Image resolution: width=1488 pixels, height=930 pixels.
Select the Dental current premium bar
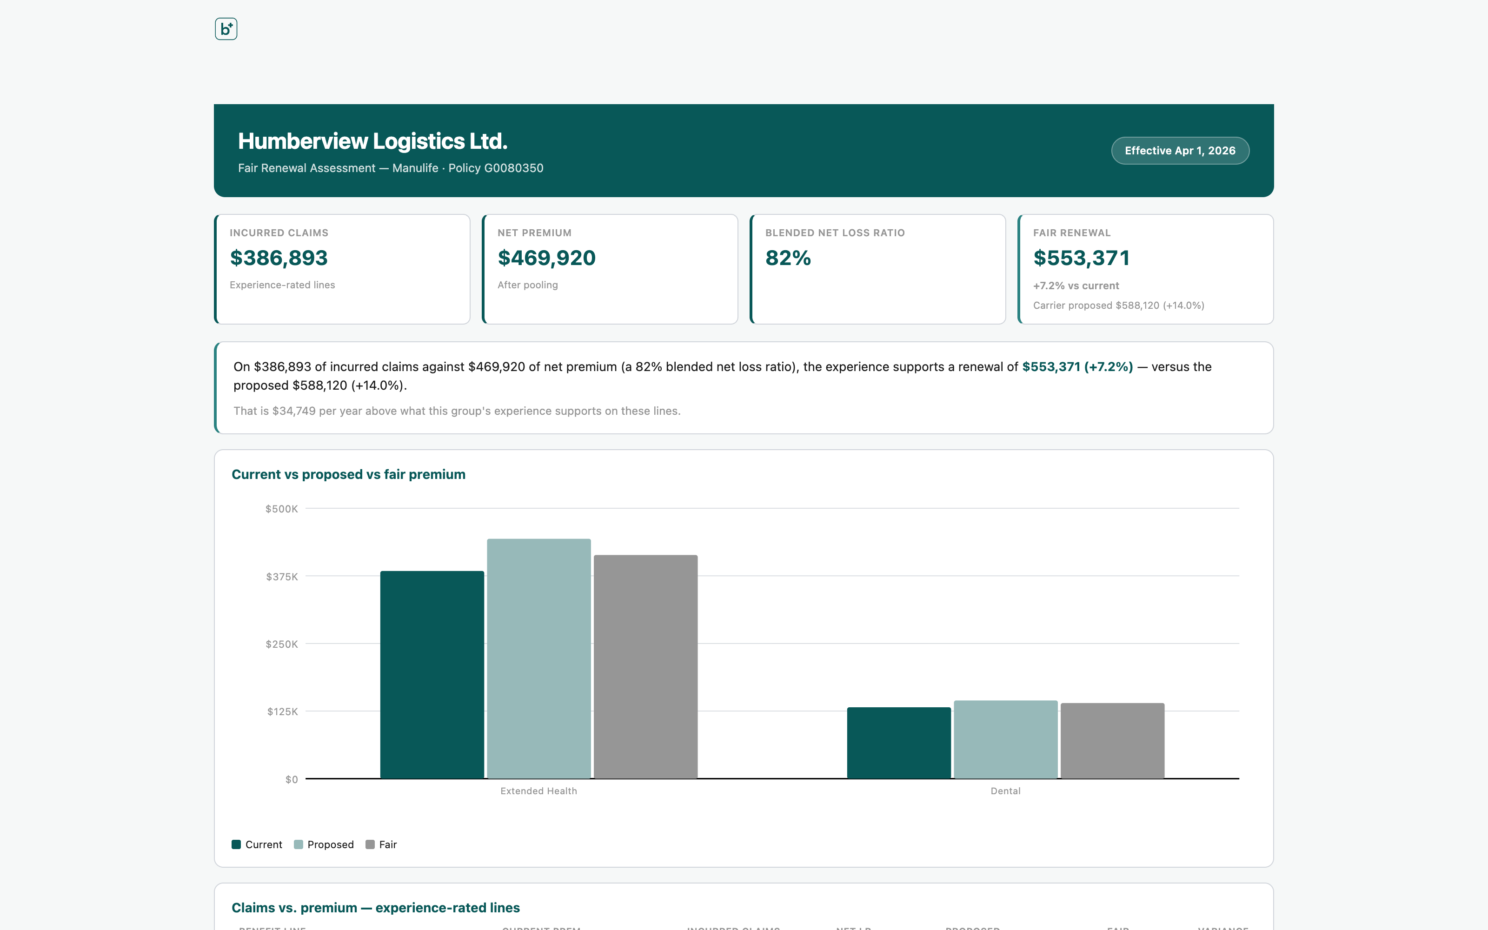[x=899, y=743]
